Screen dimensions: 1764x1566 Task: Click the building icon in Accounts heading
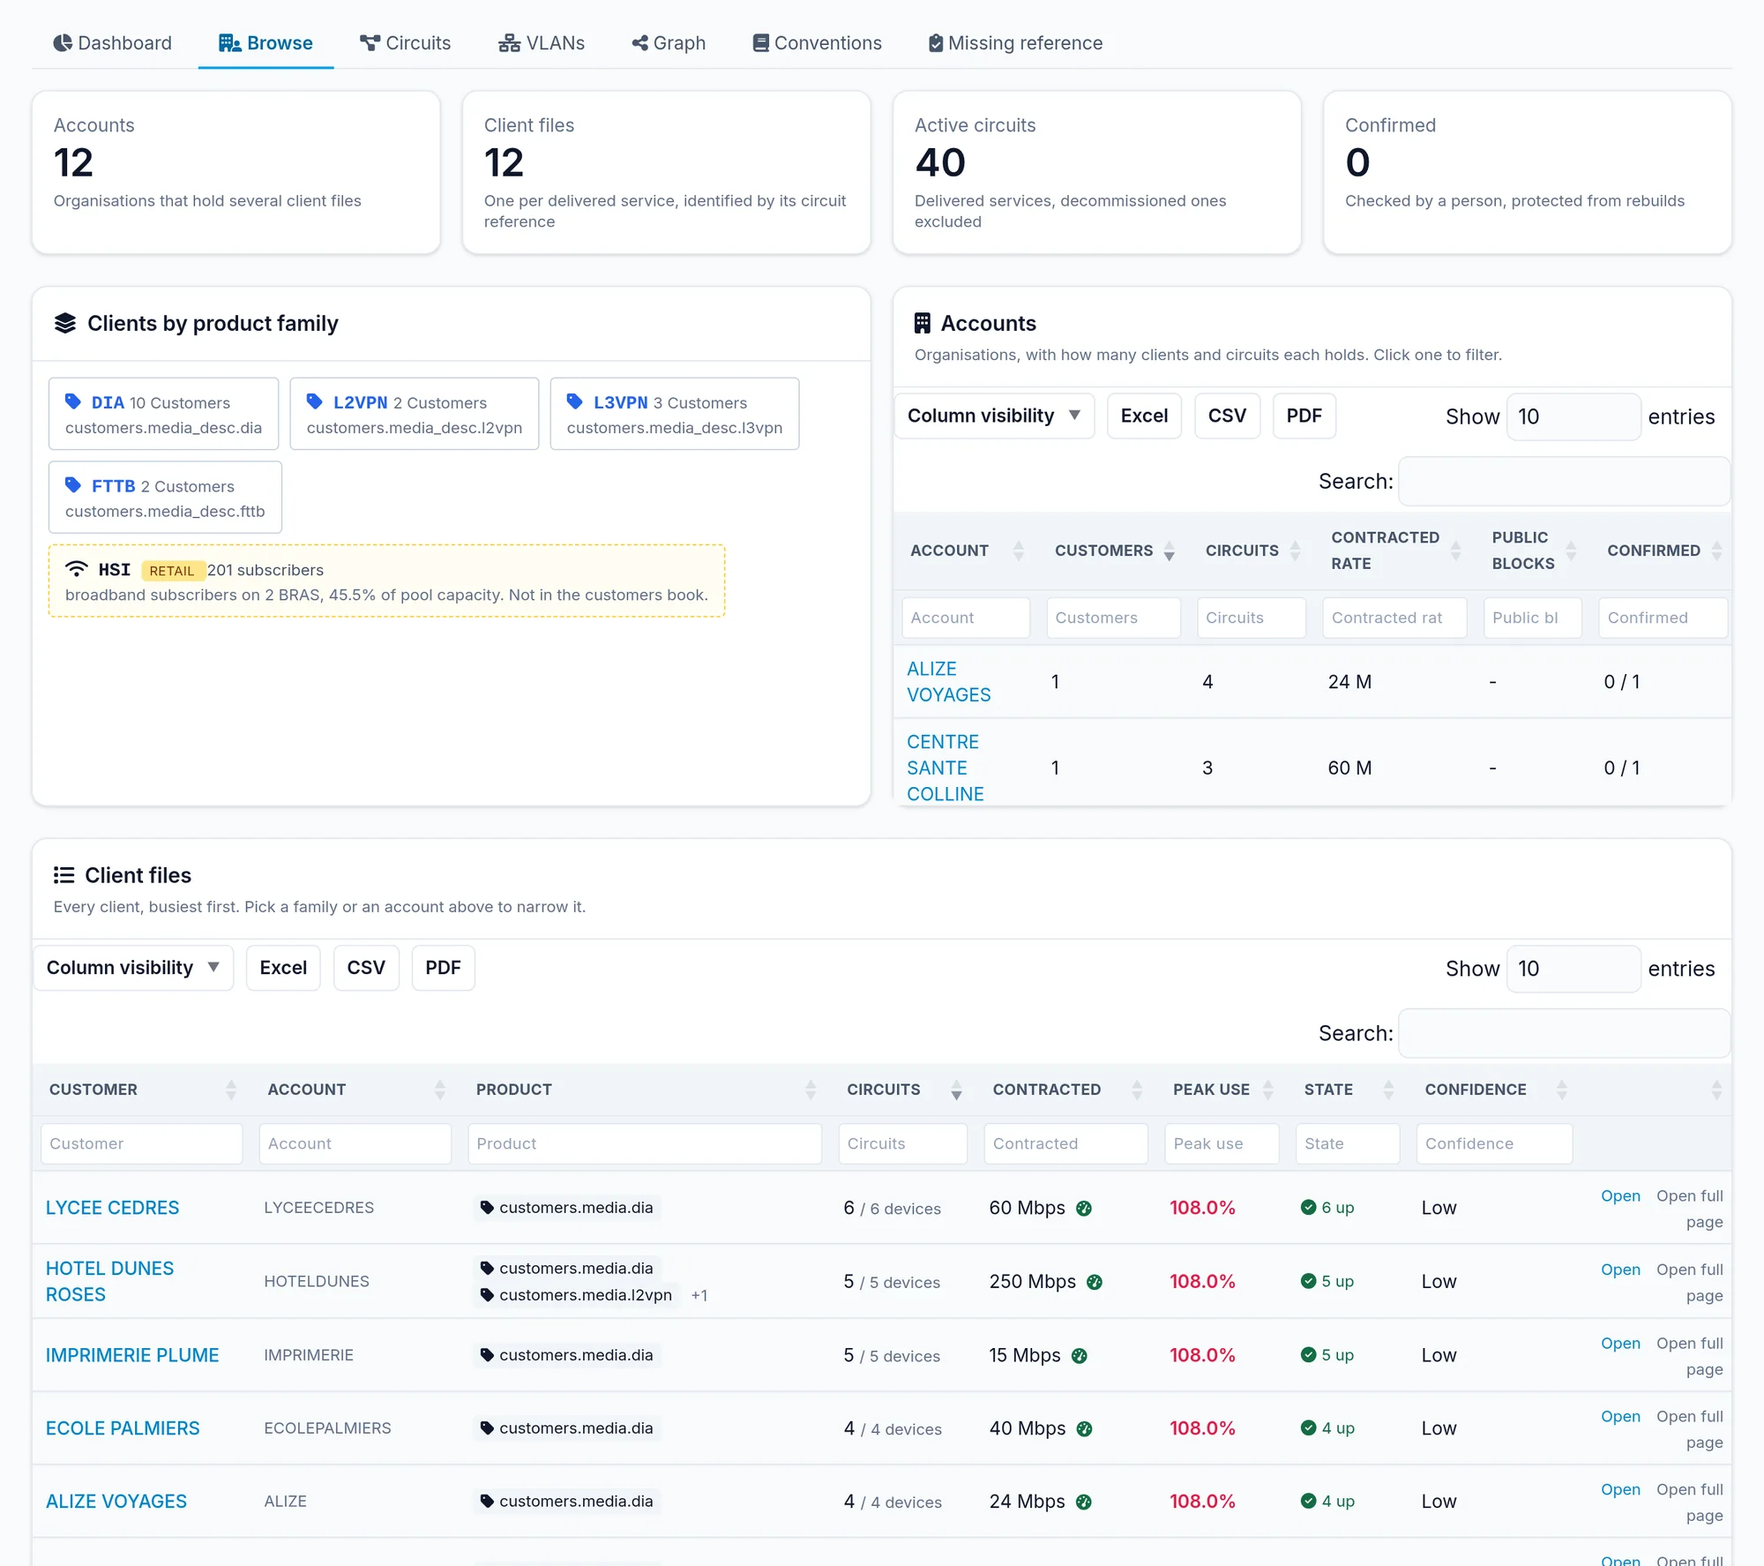(x=923, y=324)
